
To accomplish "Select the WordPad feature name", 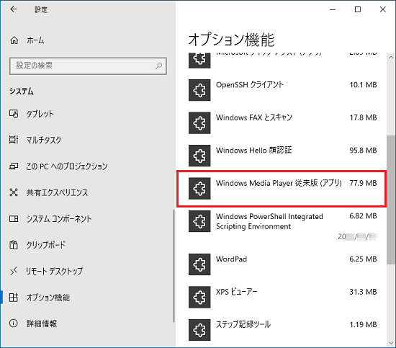I will point(231,259).
